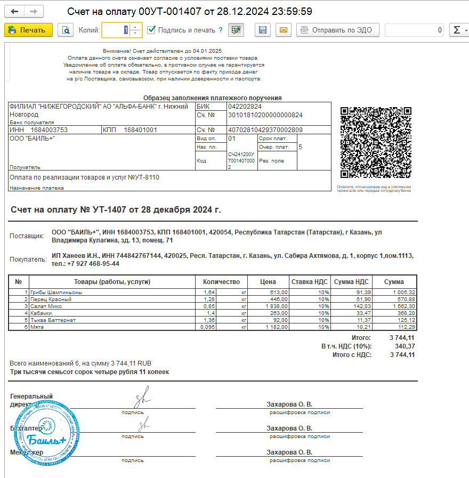Screen dimensions: 469x478
Task: Open print preview magnifier icon
Action: (x=66, y=30)
